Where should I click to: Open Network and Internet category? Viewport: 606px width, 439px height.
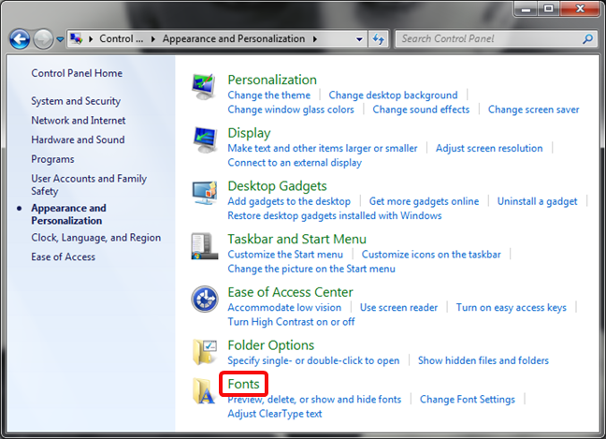pos(78,121)
